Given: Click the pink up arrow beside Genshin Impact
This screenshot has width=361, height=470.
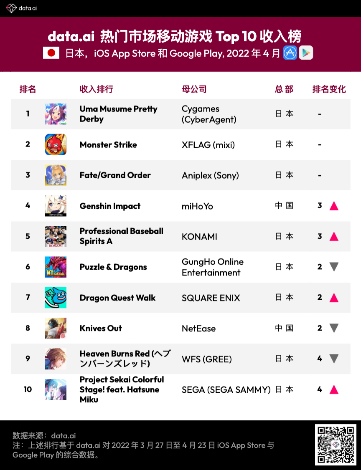Looking at the screenshot, I should tap(334, 206).
